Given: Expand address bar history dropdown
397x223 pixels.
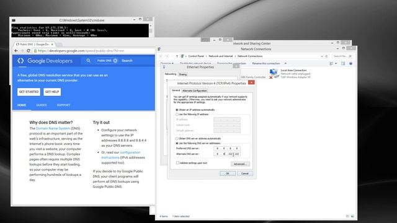Looking at the screenshot, I should coord(322,56).
